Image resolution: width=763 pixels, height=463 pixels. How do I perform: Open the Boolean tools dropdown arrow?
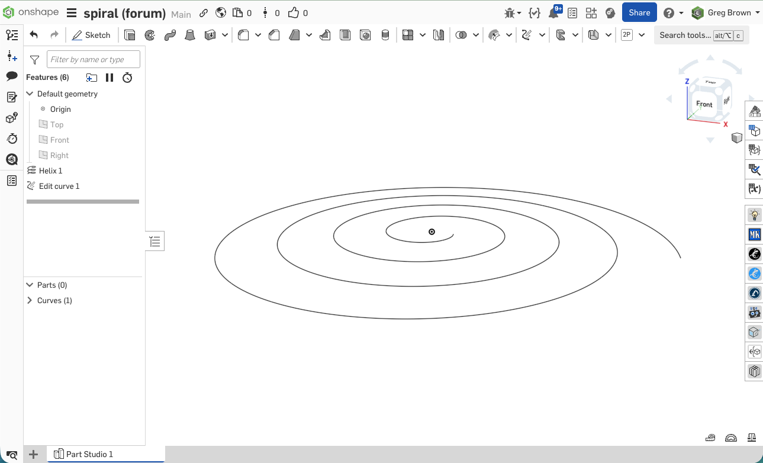point(476,36)
